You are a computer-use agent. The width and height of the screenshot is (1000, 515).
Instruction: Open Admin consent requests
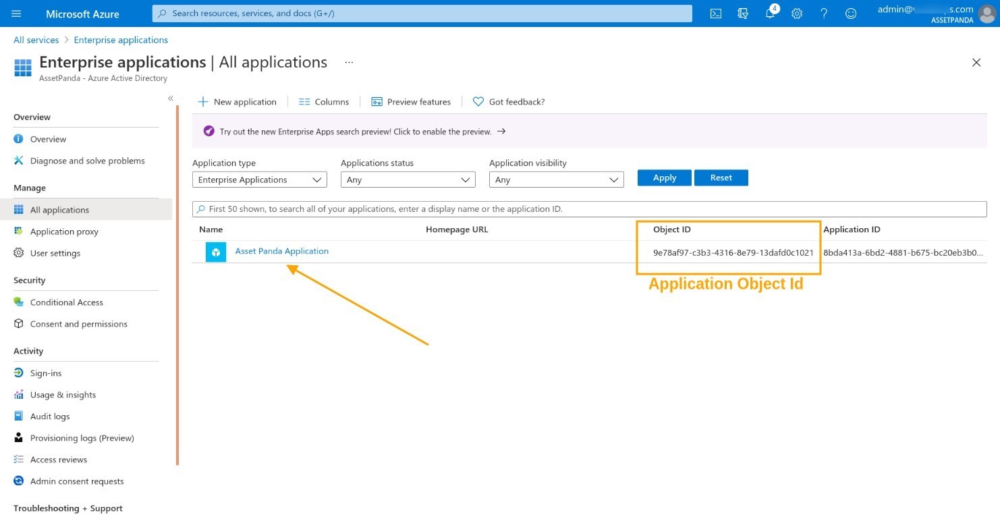[77, 481]
